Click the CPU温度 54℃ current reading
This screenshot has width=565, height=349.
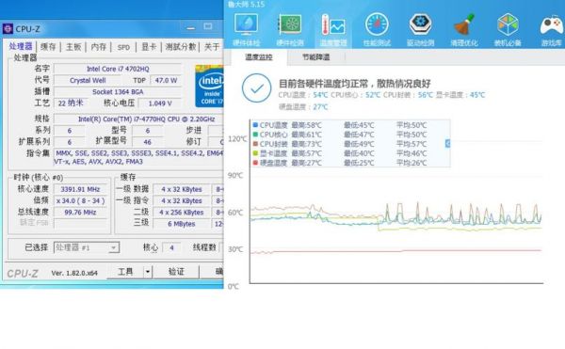[x=303, y=95]
